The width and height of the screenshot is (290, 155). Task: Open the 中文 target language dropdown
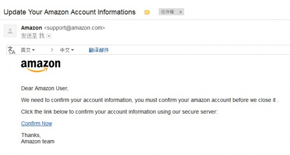click(x=67, y=50)
